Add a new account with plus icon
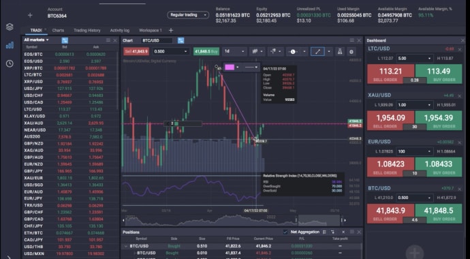Screen dimensions: 470x259 30,15
